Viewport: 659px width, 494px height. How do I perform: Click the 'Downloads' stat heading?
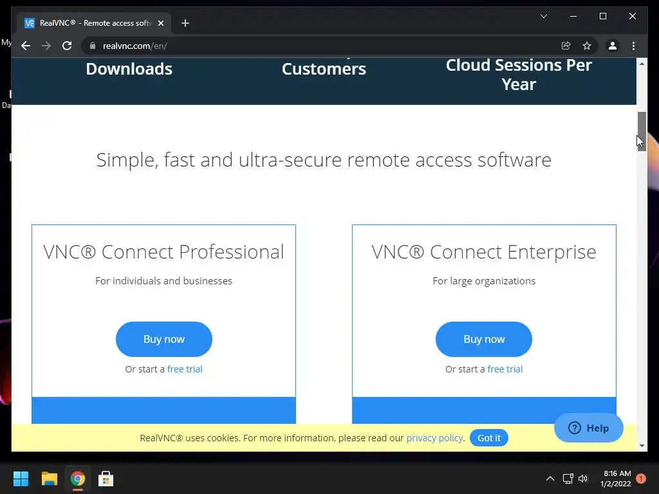coord(129,69)
